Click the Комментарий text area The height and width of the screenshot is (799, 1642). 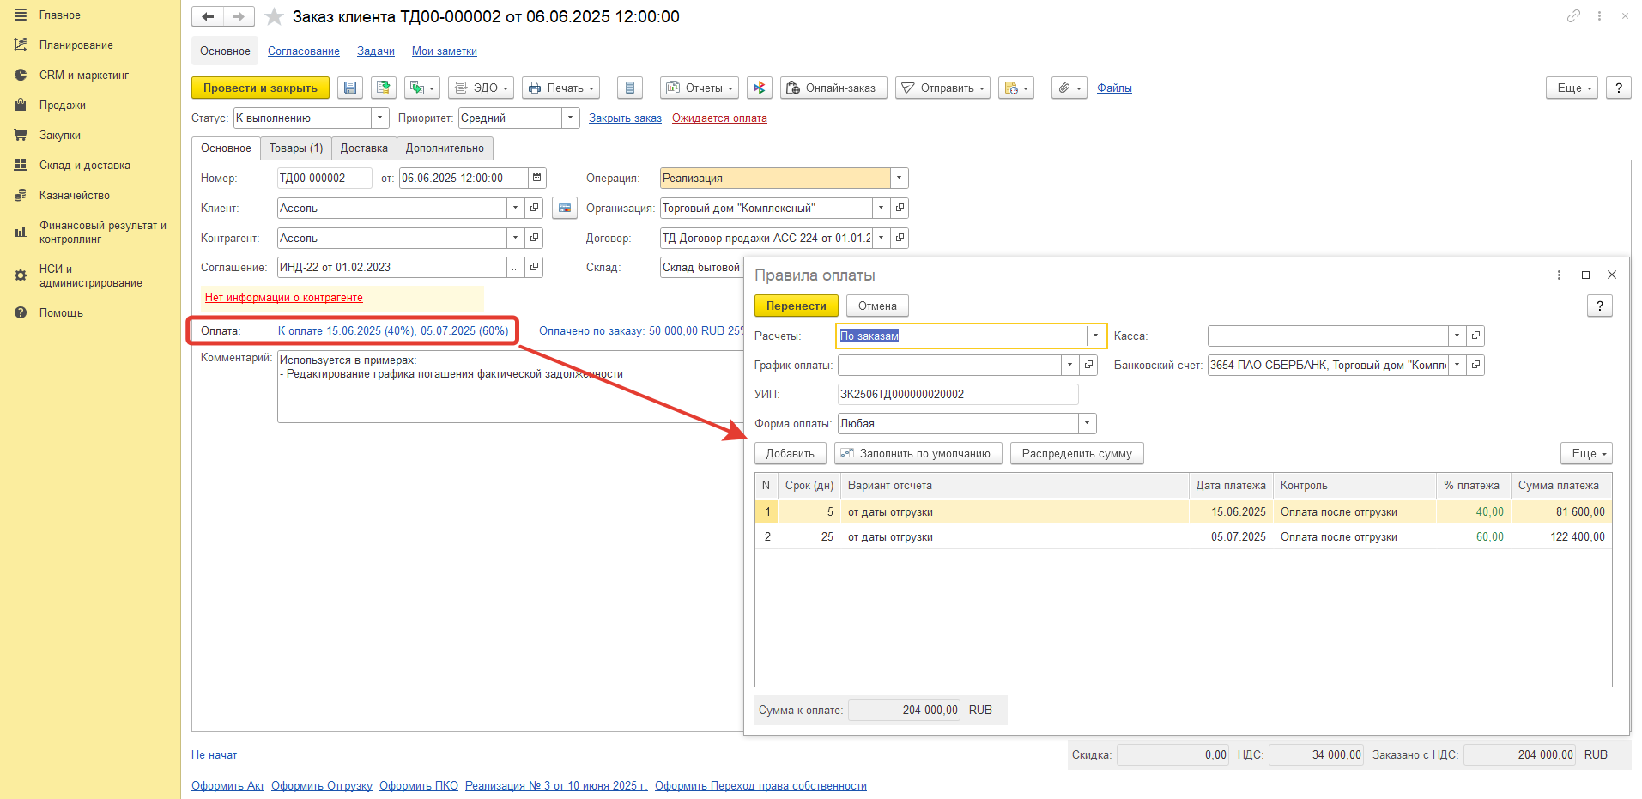tap(510, 386)
